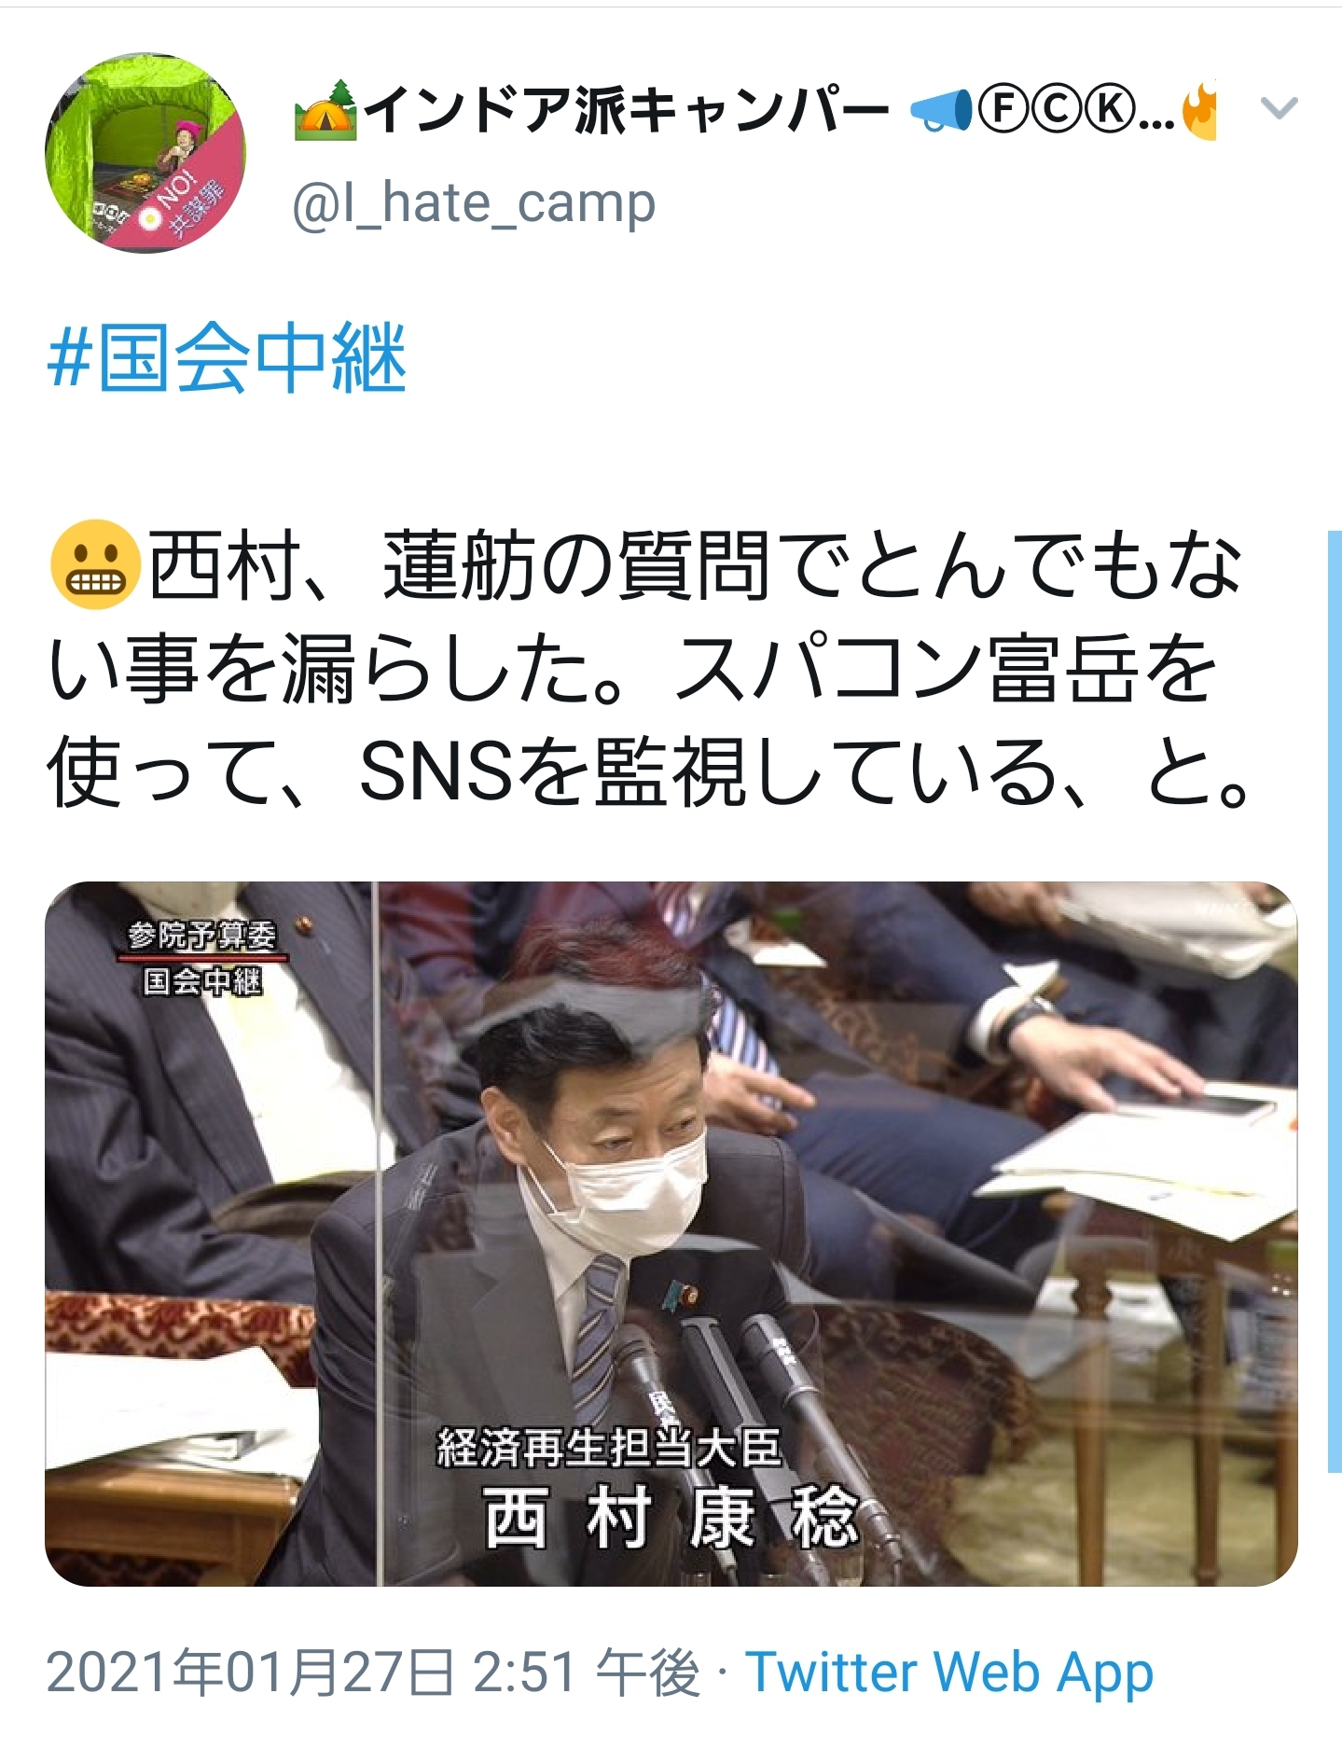Open the @I_hate_camp handle
The image size is (1342, 1749).
pyautogui.click(x=474, y=204)
